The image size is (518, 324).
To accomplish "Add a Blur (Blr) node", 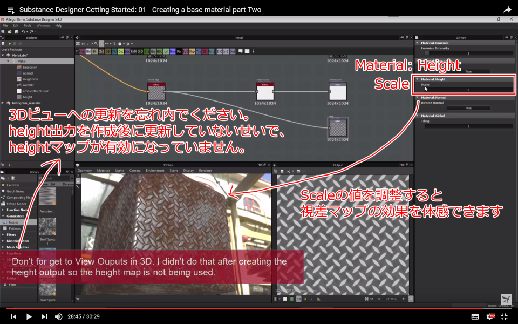I will tap(95, 51).
